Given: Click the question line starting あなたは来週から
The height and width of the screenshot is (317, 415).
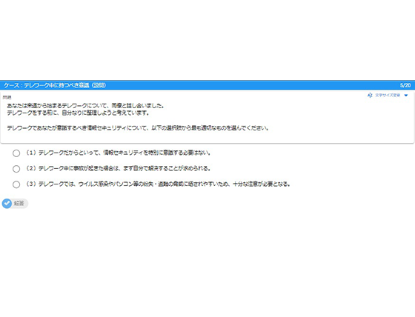Looking at the screenshot, I should (x=85, y=106).
